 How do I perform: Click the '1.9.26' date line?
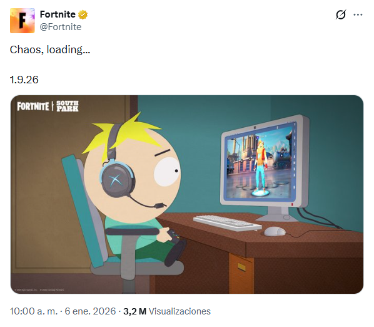point(24,80)
